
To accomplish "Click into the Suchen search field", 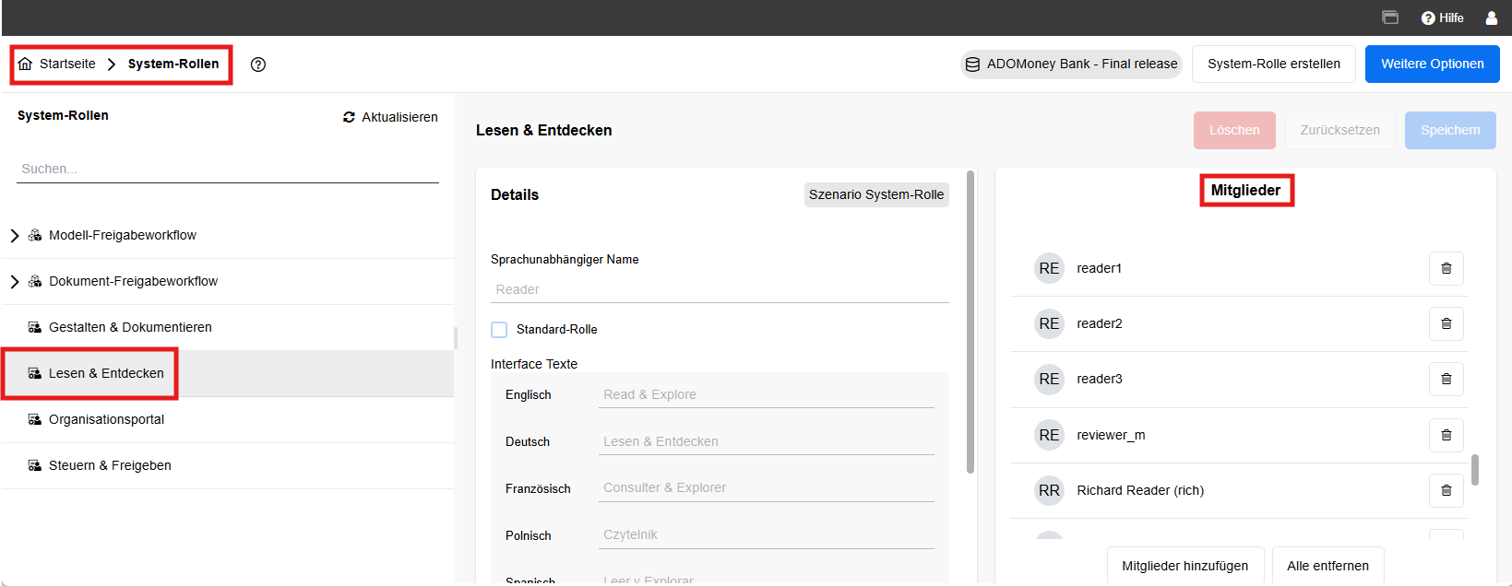I will tap(227, 169).
